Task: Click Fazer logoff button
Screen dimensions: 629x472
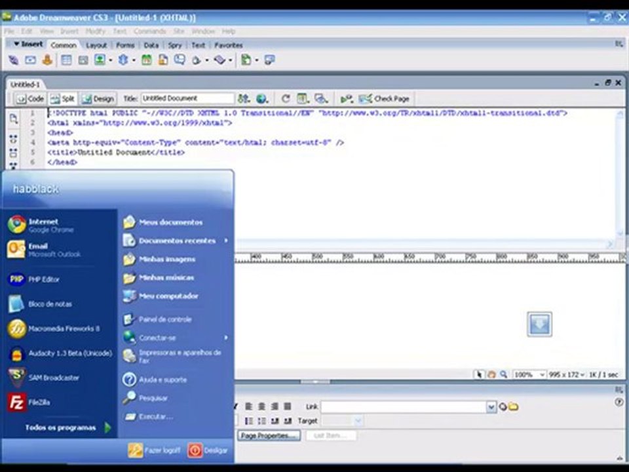Action: [155, 450]
